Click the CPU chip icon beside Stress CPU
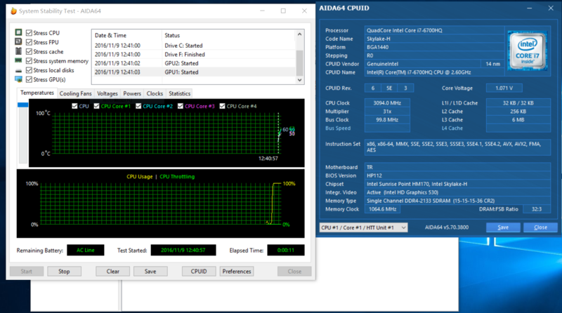The height and width of the screenshot is (313, 562). [x=19, y=32]
